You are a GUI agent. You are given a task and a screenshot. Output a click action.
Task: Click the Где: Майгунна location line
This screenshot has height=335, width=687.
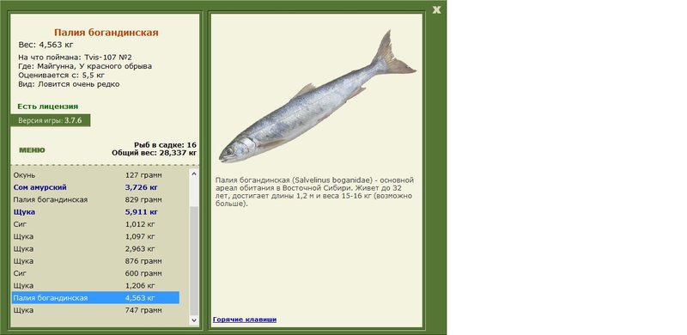click(85, 66)
